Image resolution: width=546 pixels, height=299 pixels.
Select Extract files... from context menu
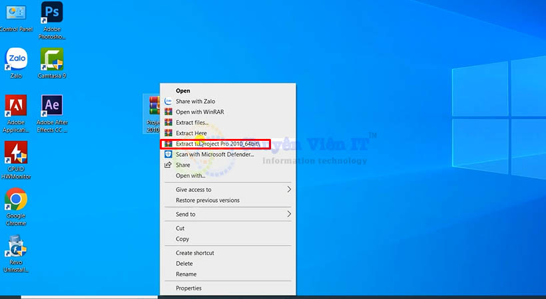[x=192, y=122]
